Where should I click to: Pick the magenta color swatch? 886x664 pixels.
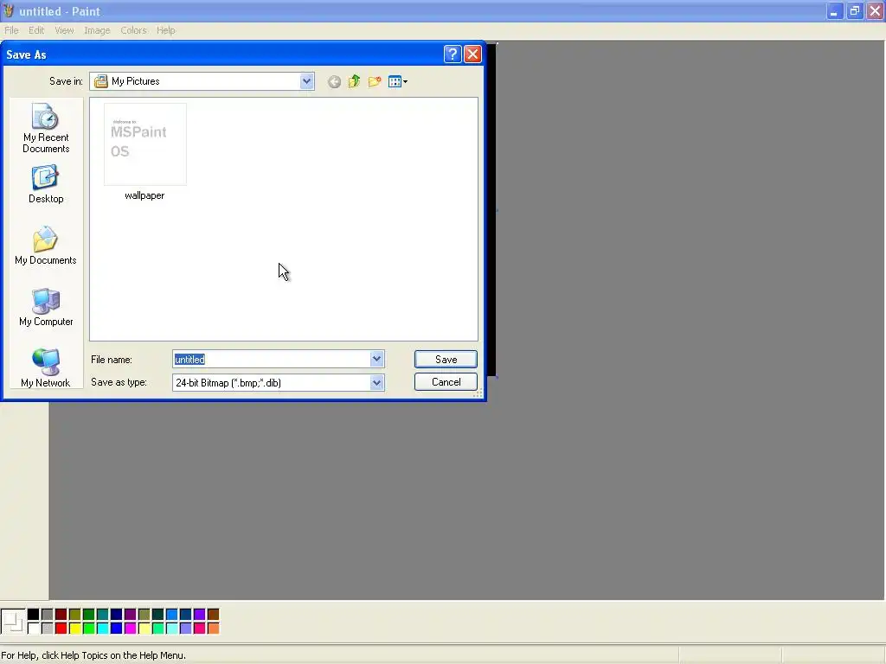click(x=130, y=628)
